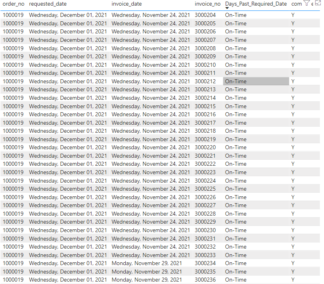Viewport: 324px width, 284px height.
Task: Select invoice number 3000226
Action: pyautogui.click(x=205, y=197)
